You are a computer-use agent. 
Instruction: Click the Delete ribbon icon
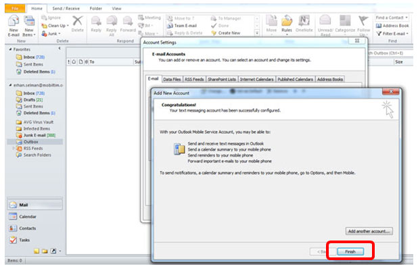click(77, 24)
